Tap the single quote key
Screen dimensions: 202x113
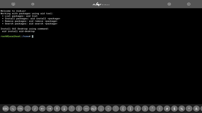pyautogui.click(x=72, y=109)
